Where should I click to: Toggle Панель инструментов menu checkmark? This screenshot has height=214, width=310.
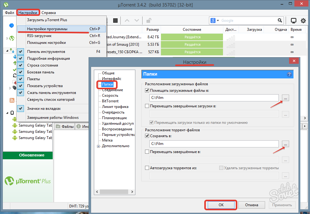pyautogui.click(x=21, y=52)
